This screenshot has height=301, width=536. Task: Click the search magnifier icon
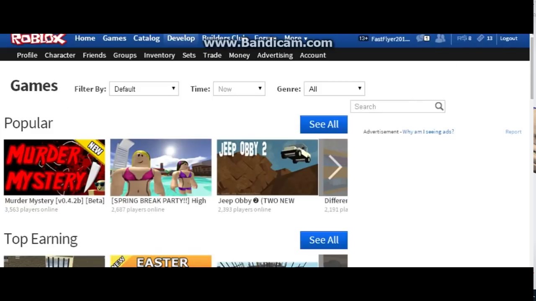(439, 107)
